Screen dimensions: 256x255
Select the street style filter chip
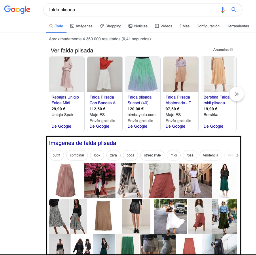152,155
